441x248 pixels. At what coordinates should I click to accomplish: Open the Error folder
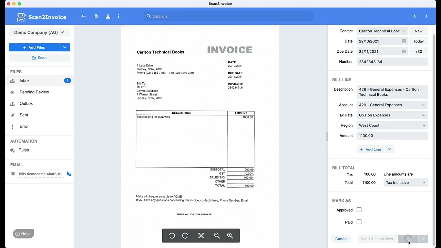point(39,126)
